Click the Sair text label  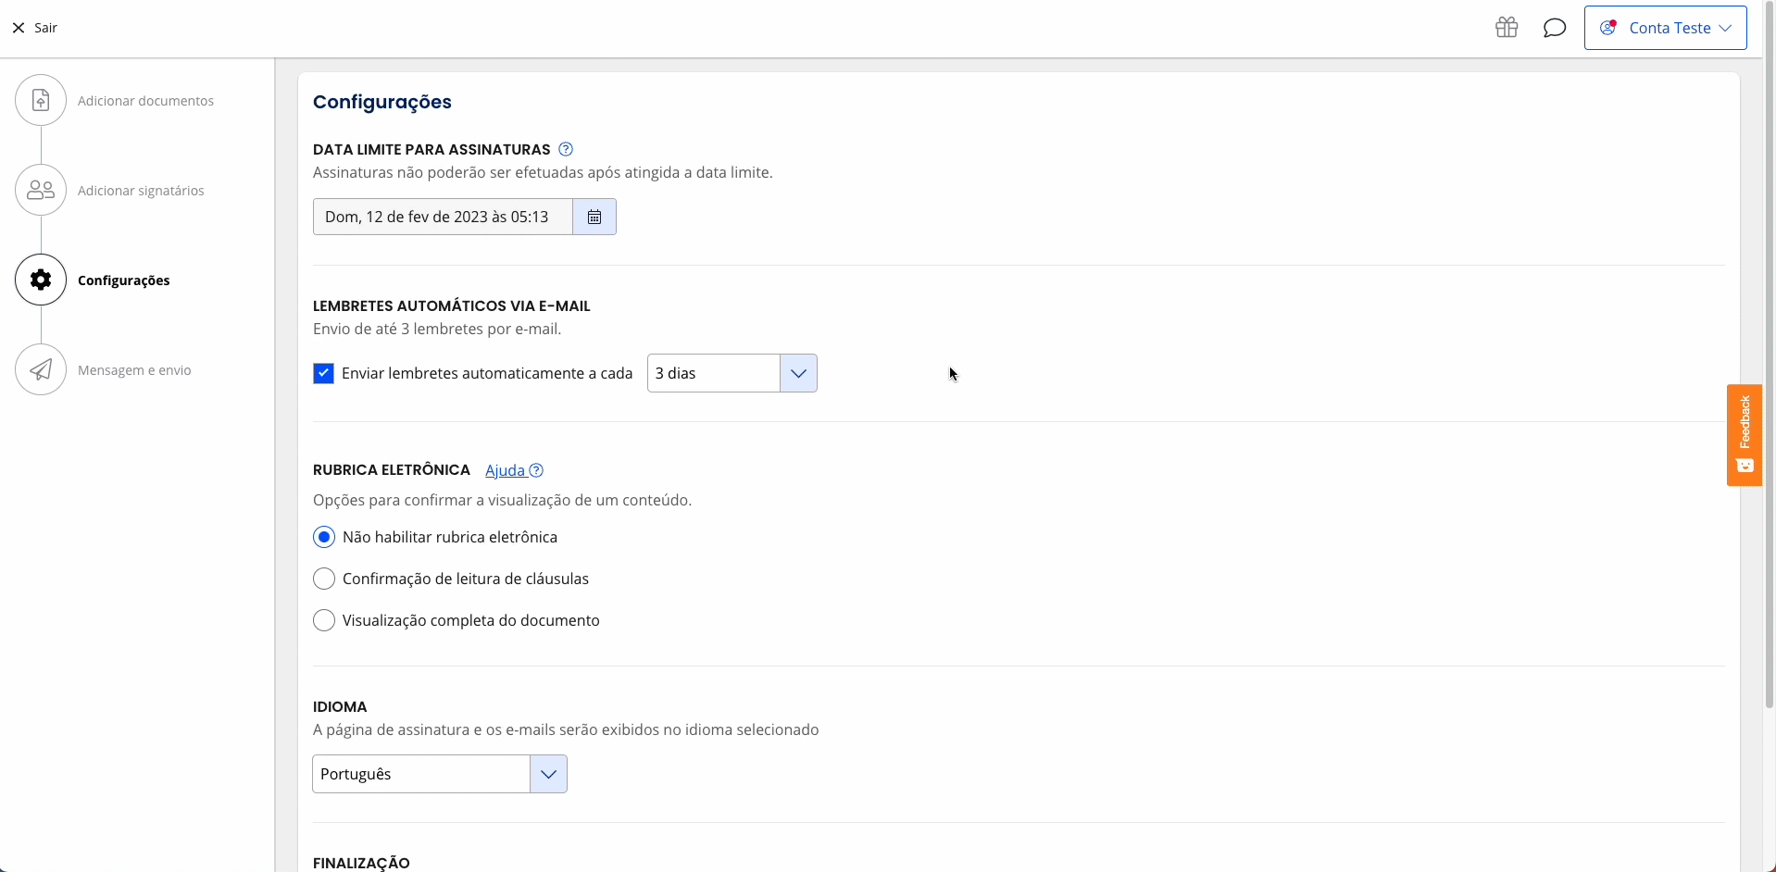click(x=45, y=28)
